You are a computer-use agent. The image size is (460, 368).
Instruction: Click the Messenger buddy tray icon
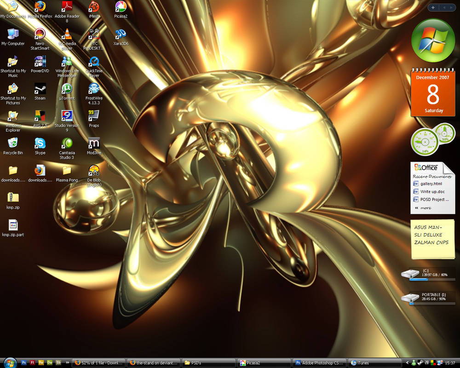[x=414, y=363]
